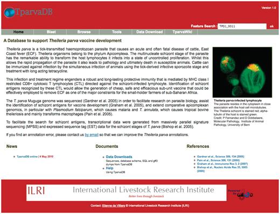Click the 'by email' contact link
280x214 pixels.
[92, 134]
